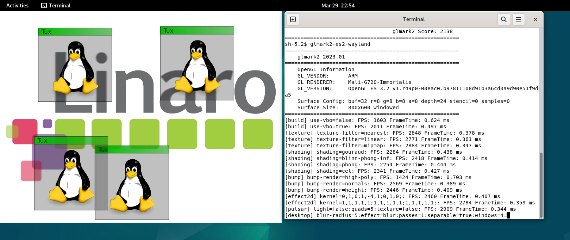Click the 'sh-5.2$ glmark2-es2-wayland' command line
The height and width of the screenshot is (240, 570).
click(x=327, y=44)
